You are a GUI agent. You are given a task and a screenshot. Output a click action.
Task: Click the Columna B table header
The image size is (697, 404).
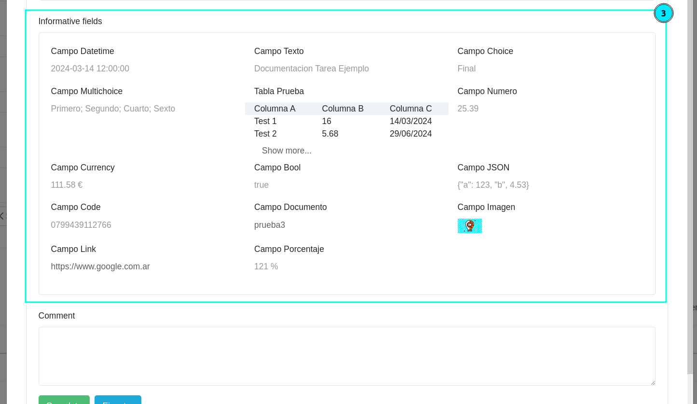[342, 109]
